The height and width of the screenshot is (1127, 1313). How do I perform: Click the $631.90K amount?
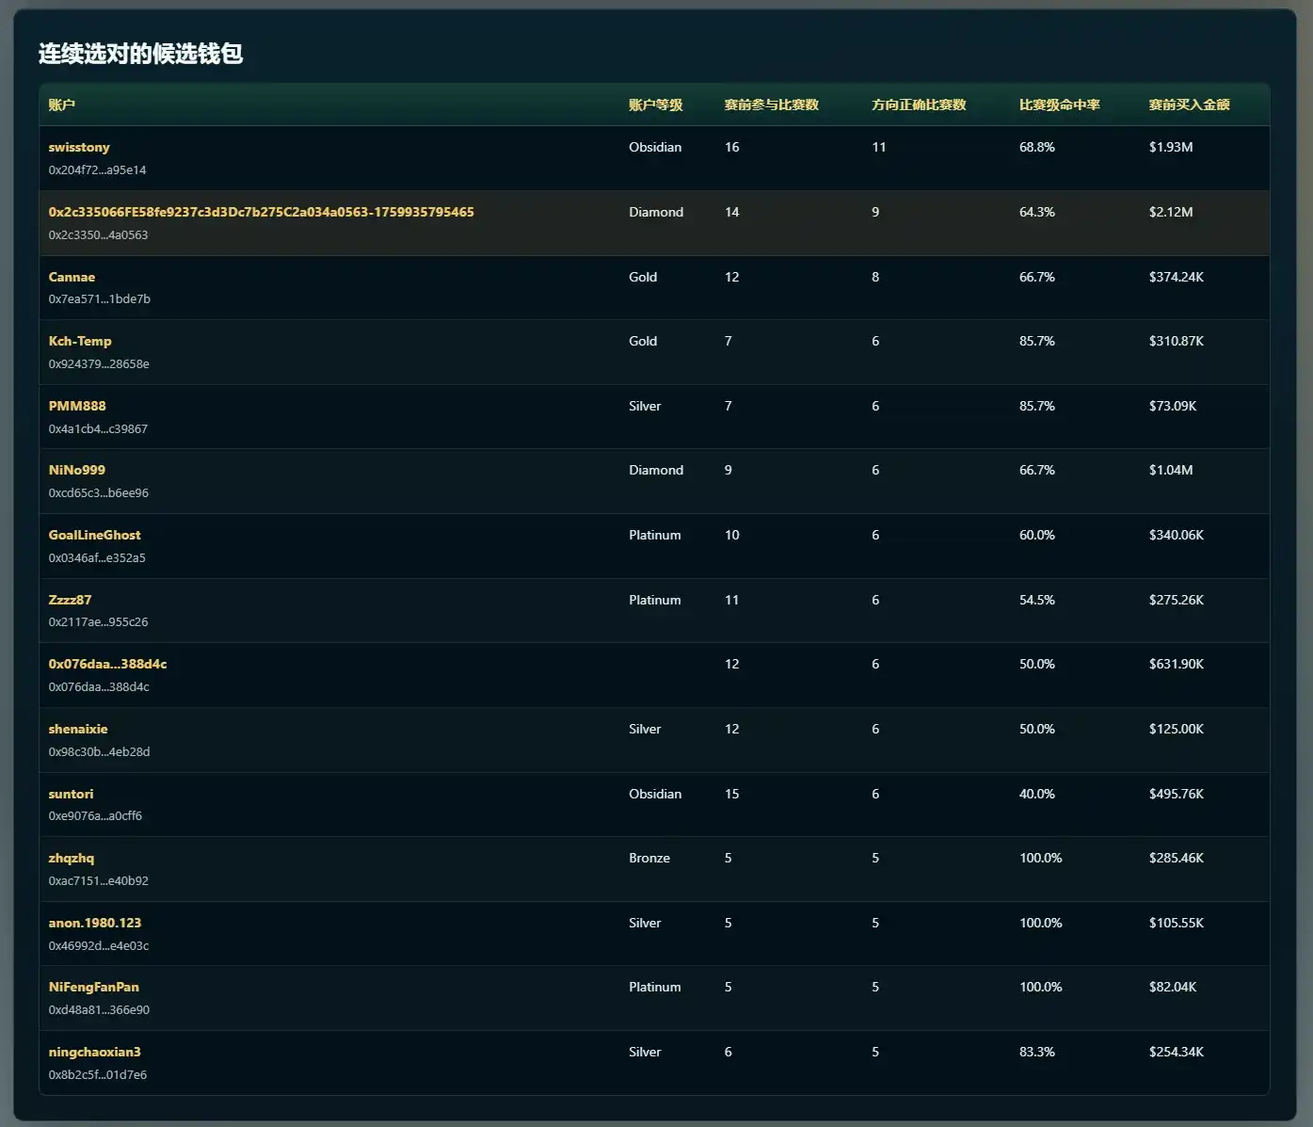coord(1177,664)
